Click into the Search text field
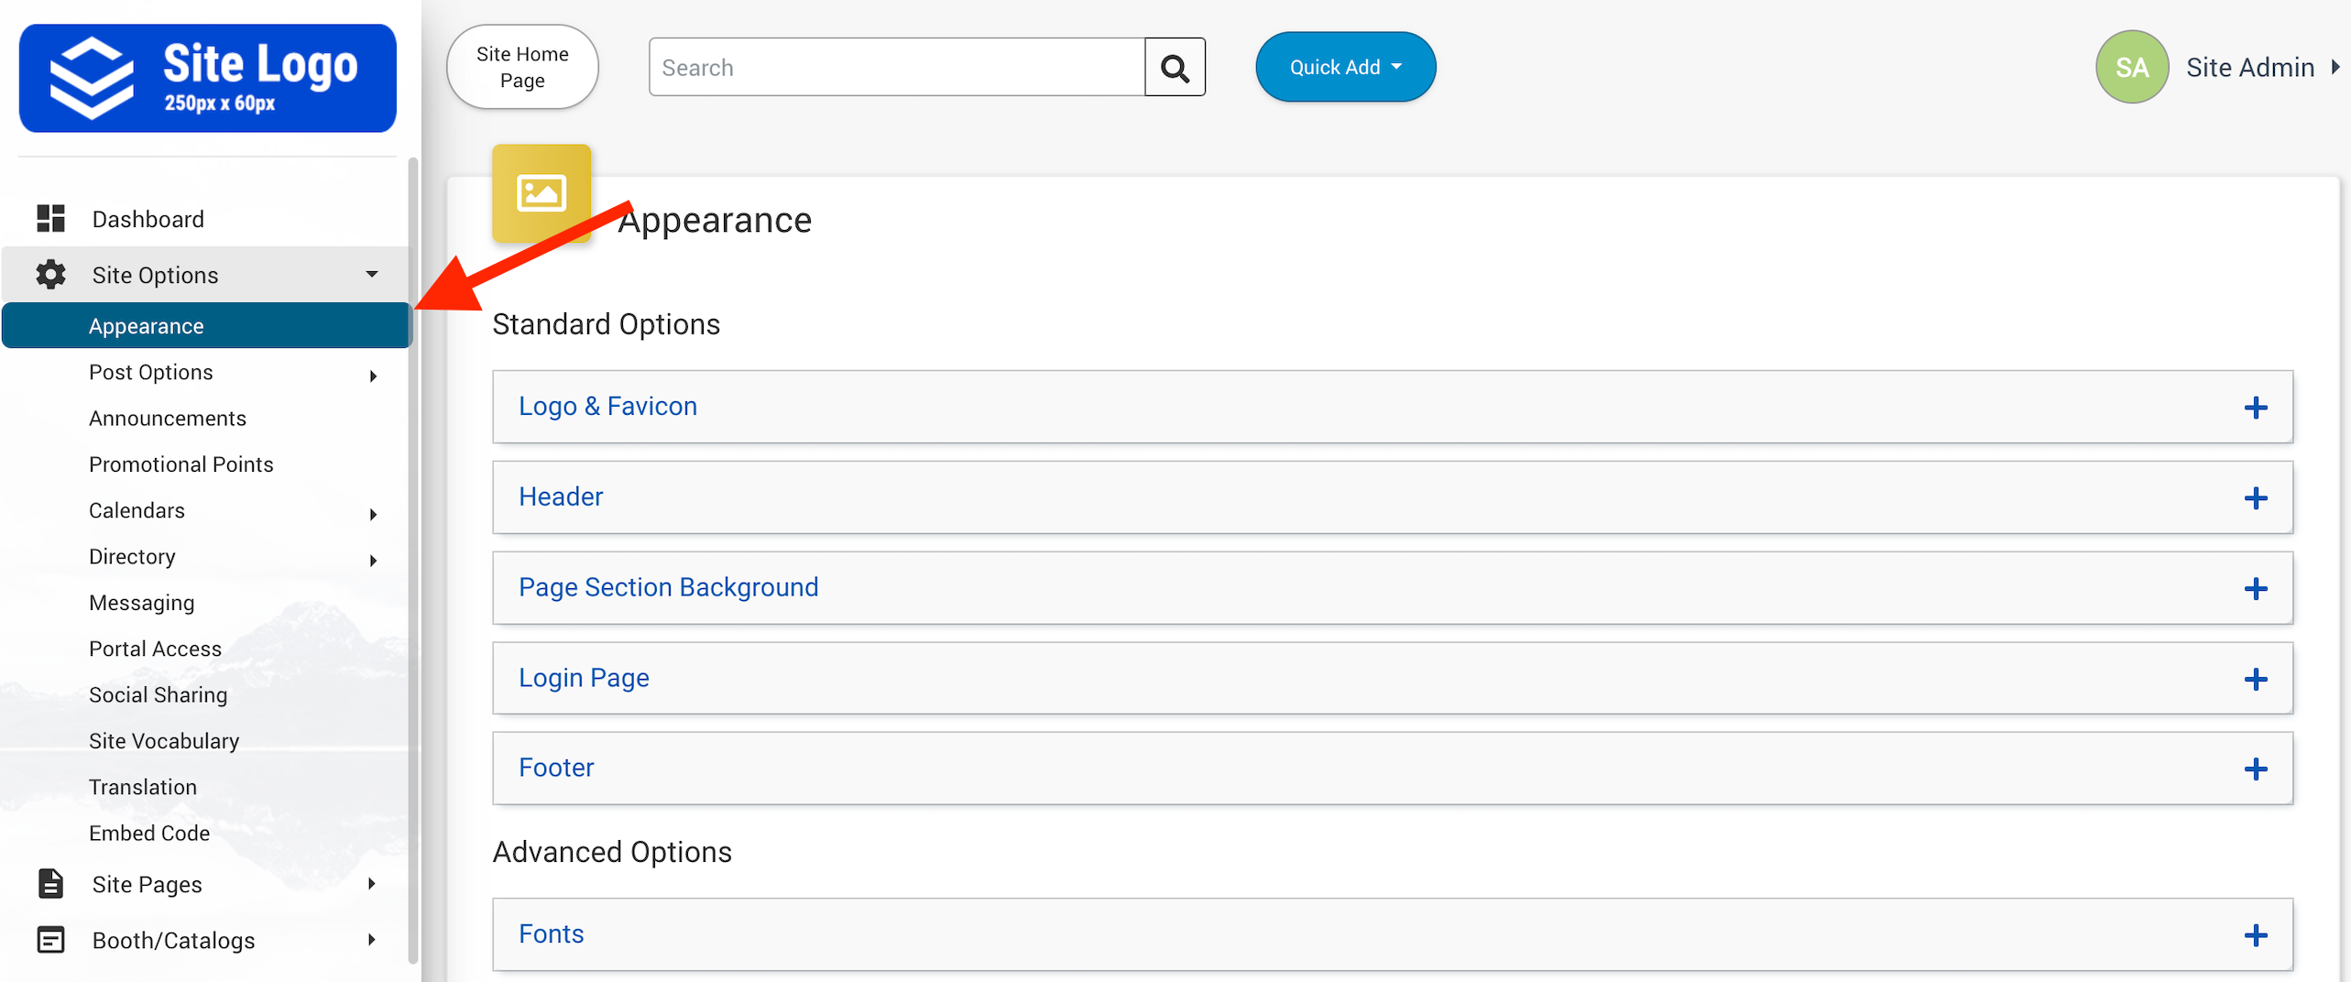Viewport: 2351px width, 982px height. 896,68
